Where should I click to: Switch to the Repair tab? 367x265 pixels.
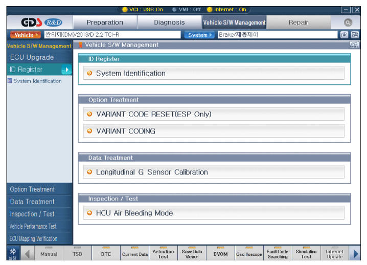tap(299, 23)
